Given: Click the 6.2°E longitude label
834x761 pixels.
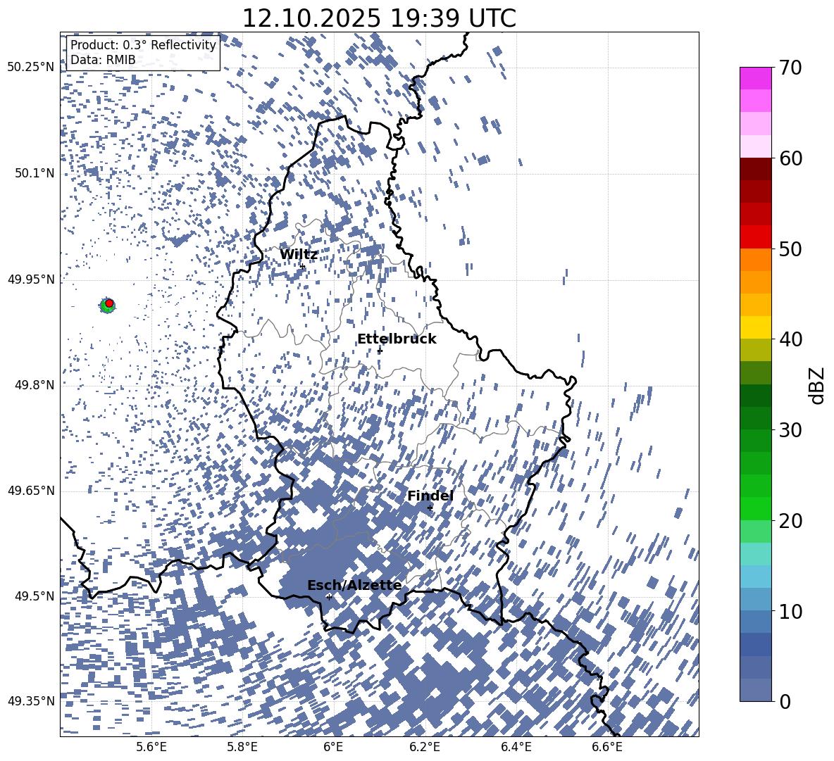Looking at the screenshot, I should (x=425, y=747).
